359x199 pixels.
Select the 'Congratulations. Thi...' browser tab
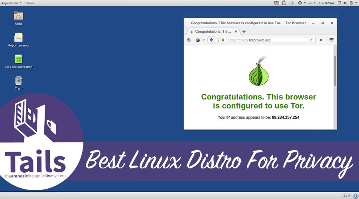(213, 31)
